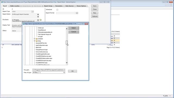174x98 pixels.
Task: Click the zoom magnifier icon in status bar
Action: tap(164, 96)
